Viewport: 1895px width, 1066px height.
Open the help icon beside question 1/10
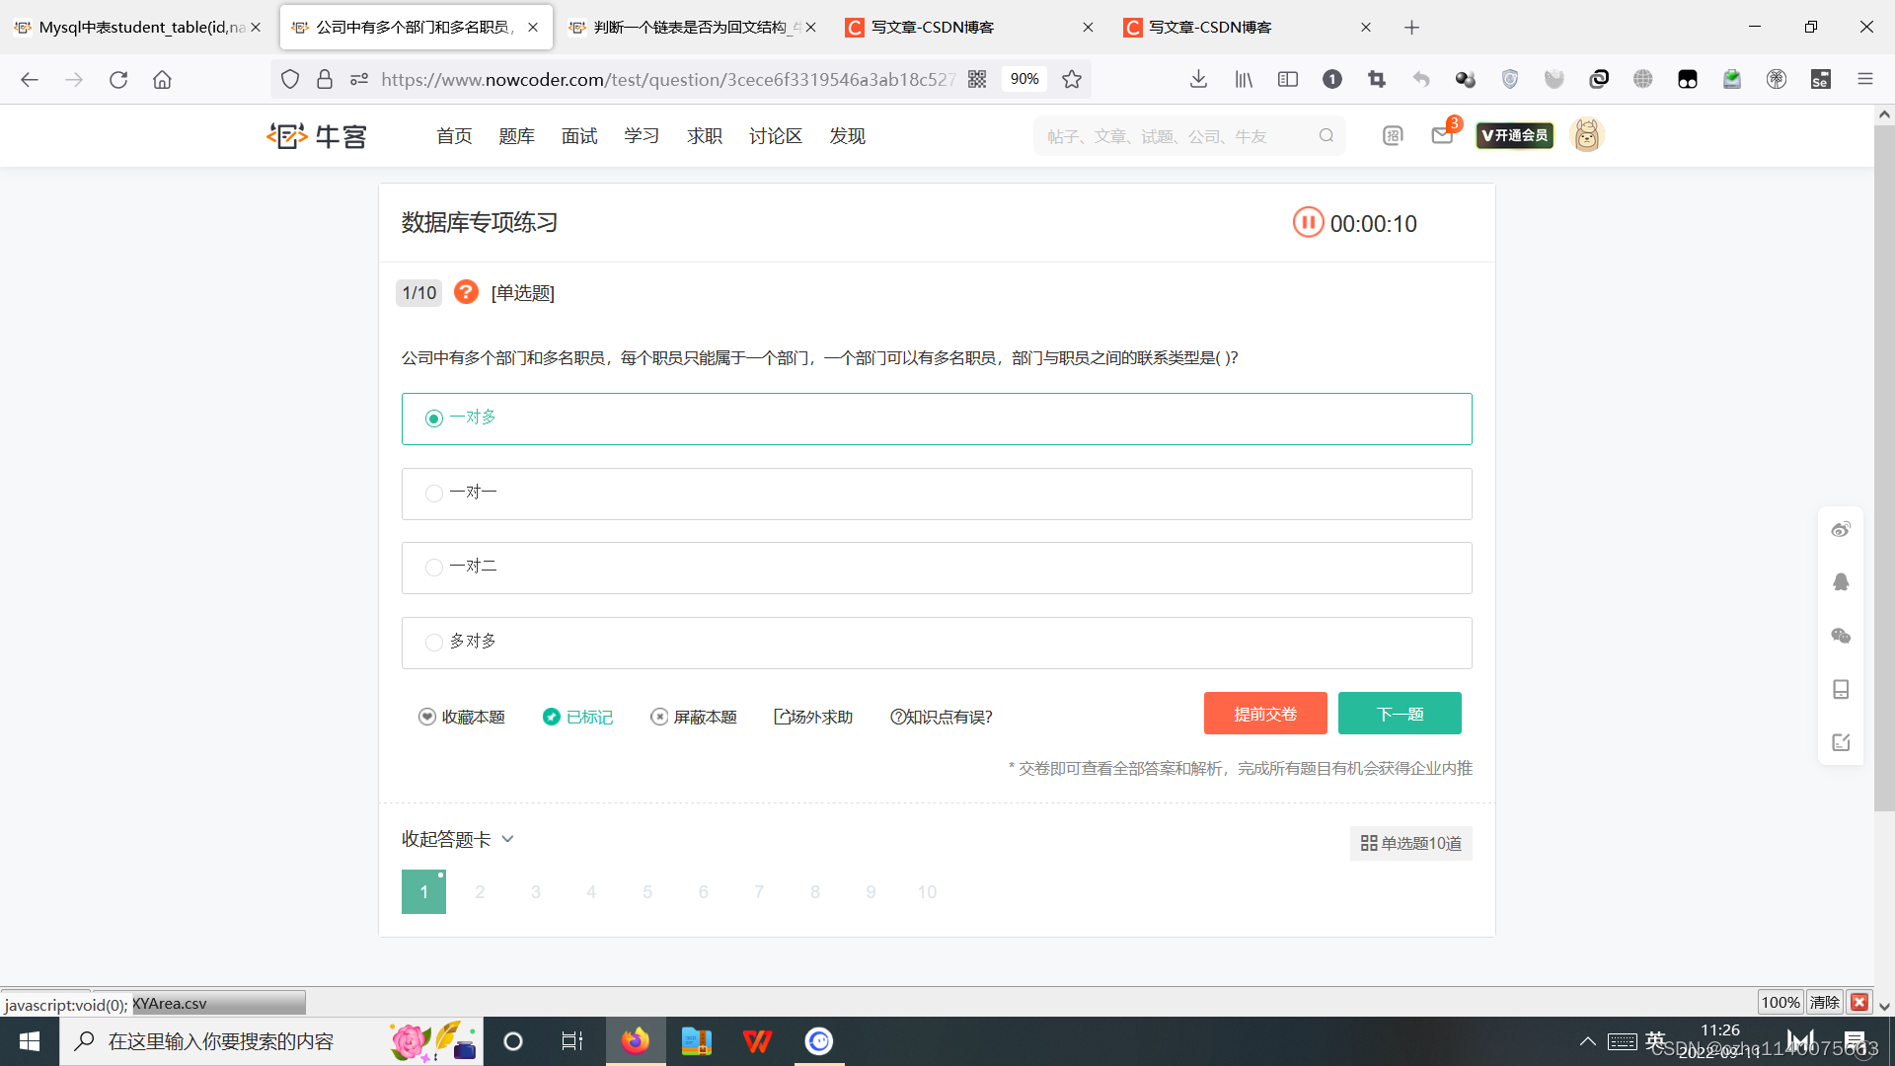coord(466,292)
